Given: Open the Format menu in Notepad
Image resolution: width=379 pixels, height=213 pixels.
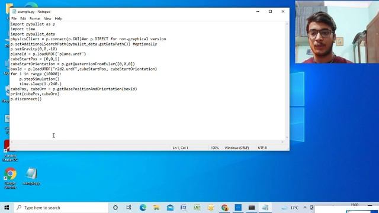Looking at the screenshot, I should [35, 18].
